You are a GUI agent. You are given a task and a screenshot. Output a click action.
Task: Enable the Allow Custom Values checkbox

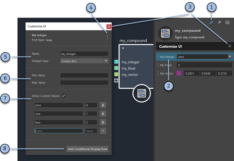coord(63,96)
